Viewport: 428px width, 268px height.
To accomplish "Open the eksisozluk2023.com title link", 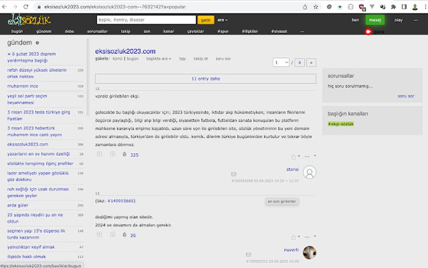I will (125, 51).
